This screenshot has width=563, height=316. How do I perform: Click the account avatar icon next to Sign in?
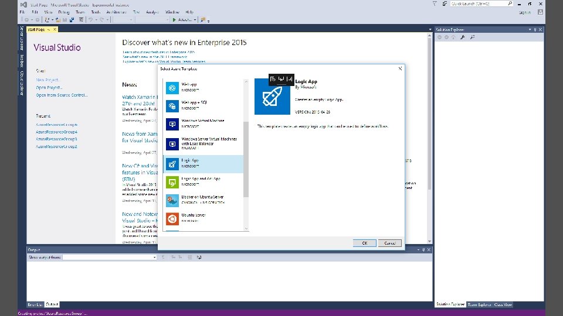pyautogui.click(x=540, y=12)
